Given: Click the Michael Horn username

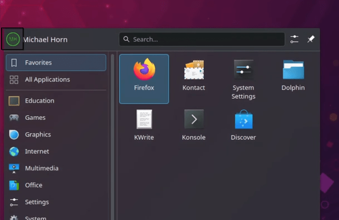Looking at the screenshot, I should [45, 40].
